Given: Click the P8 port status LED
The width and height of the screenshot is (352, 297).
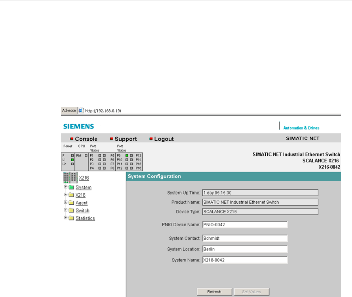Looking at the screenshot, I should coord(104,168).
